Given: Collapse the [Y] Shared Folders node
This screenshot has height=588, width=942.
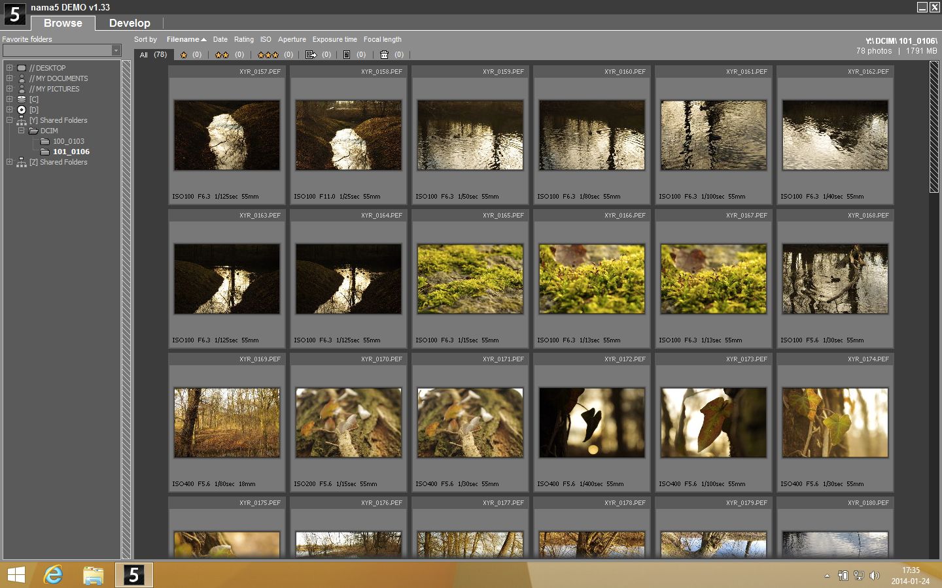Looking at the screenshot, I should pos(9,120).
